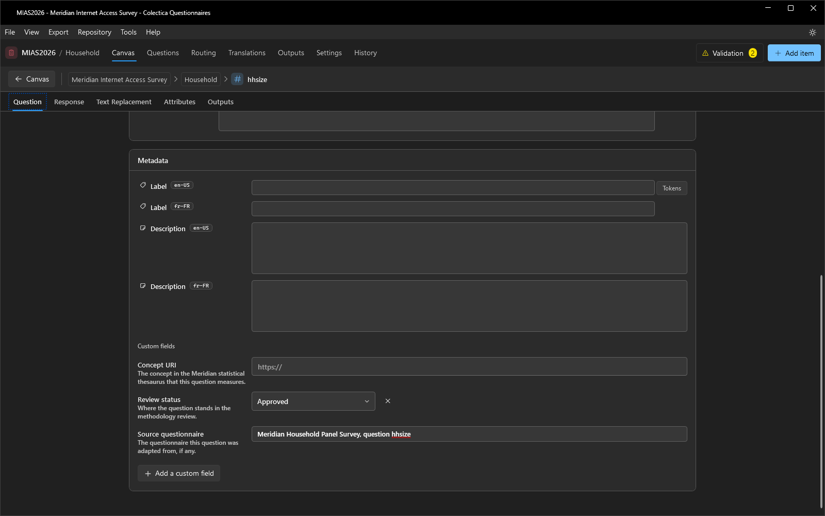Click into the Label fr-FR field
The height and width of the screenshot is (516, 825).
point(453,208)
